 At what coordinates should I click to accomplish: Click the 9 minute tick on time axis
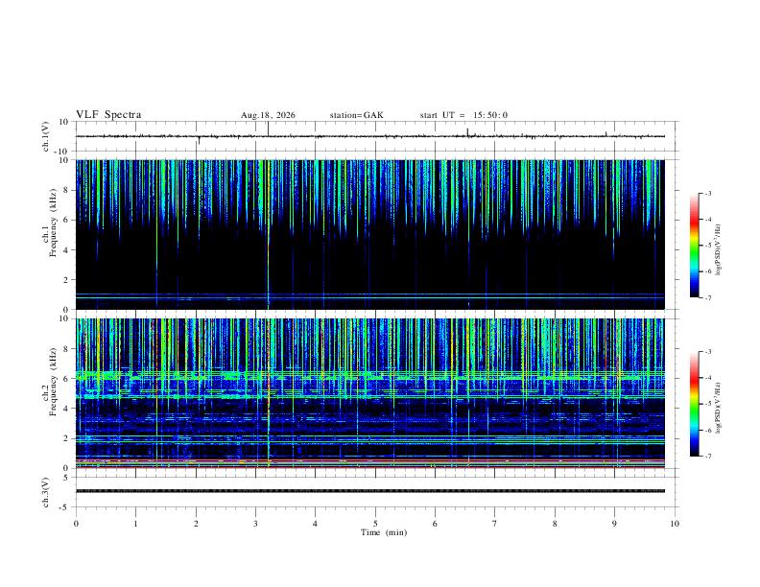[614, 524]
